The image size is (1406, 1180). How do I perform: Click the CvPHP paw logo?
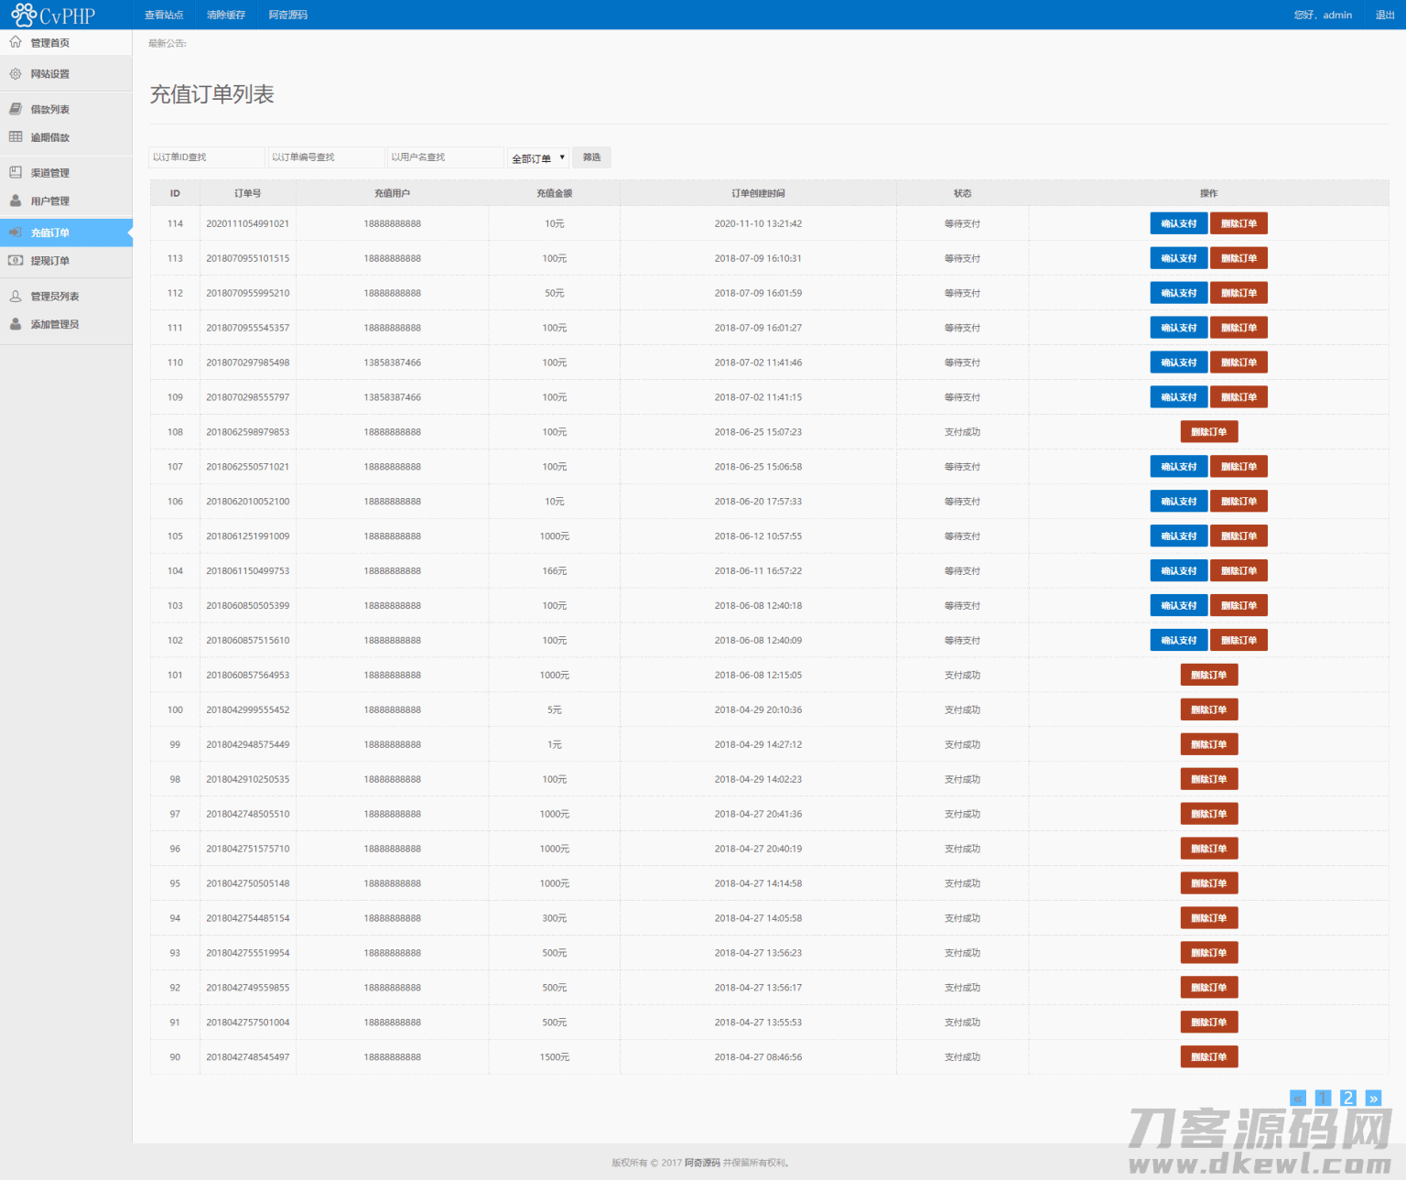[24, 15]
